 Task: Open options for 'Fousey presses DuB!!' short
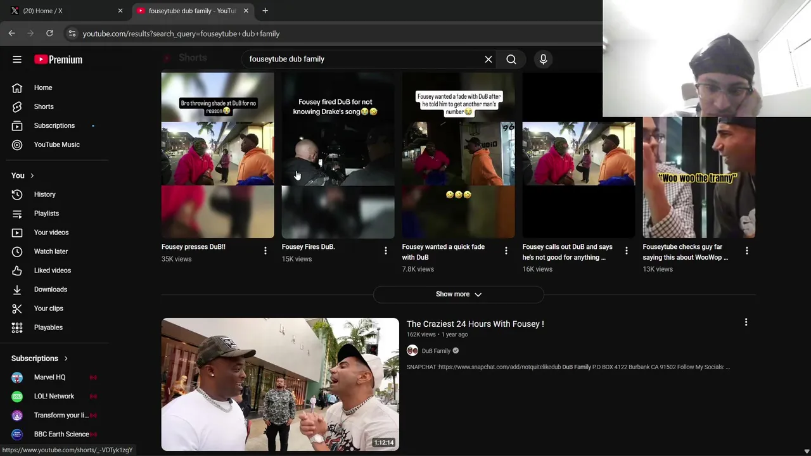point(265,251)
